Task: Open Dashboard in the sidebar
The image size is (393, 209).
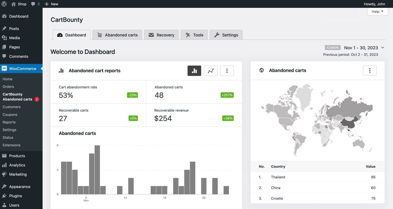Action: click(x=19, y=16)
